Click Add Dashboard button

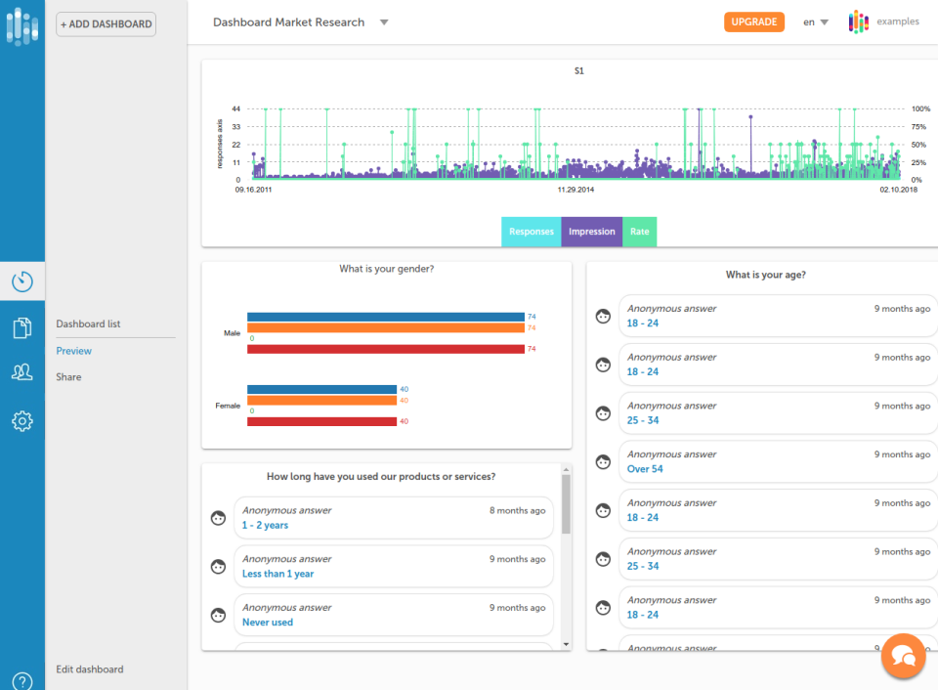coord(106,24)
